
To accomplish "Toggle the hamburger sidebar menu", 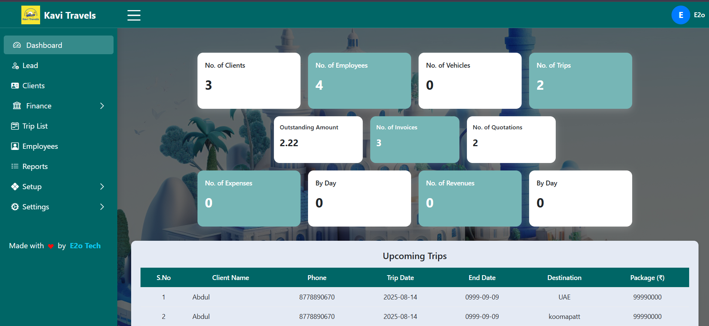I will 134,15.
